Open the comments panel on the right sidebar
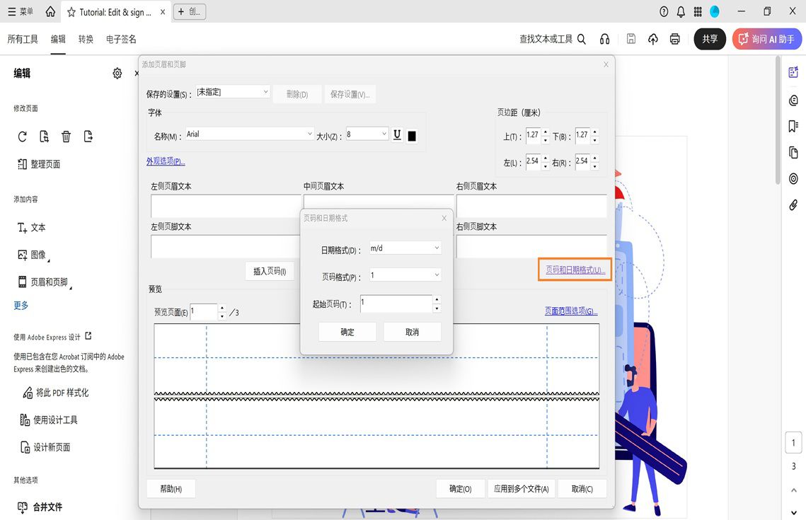The image size is (806, 520). tap(793, 100)
